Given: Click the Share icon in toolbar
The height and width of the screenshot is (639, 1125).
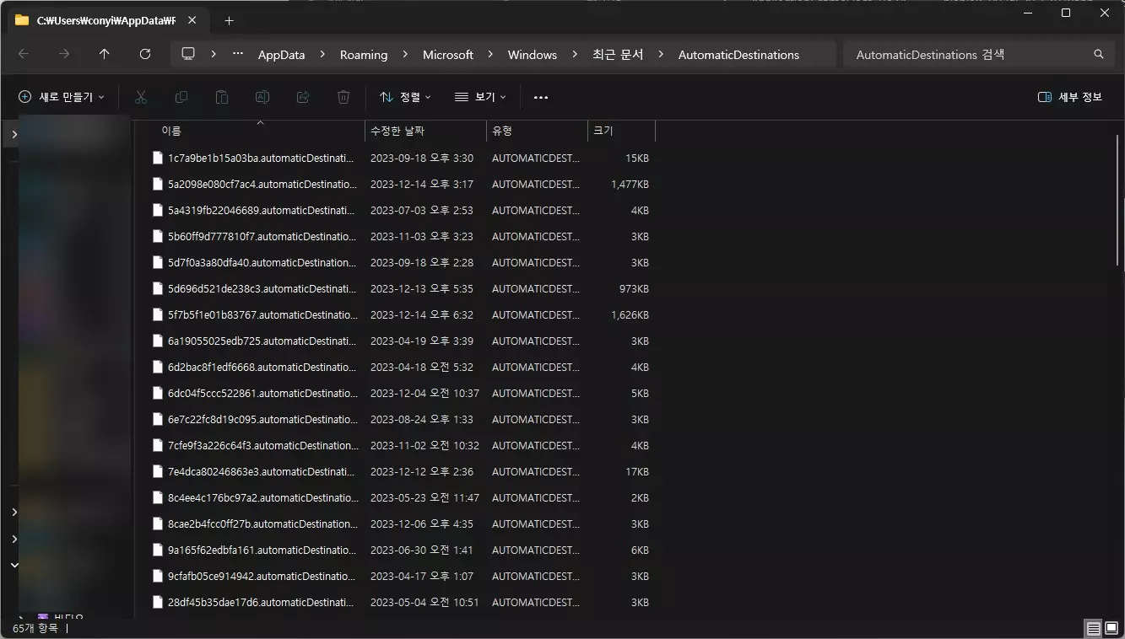Looking at the screenshot, I should click(303, 97).
